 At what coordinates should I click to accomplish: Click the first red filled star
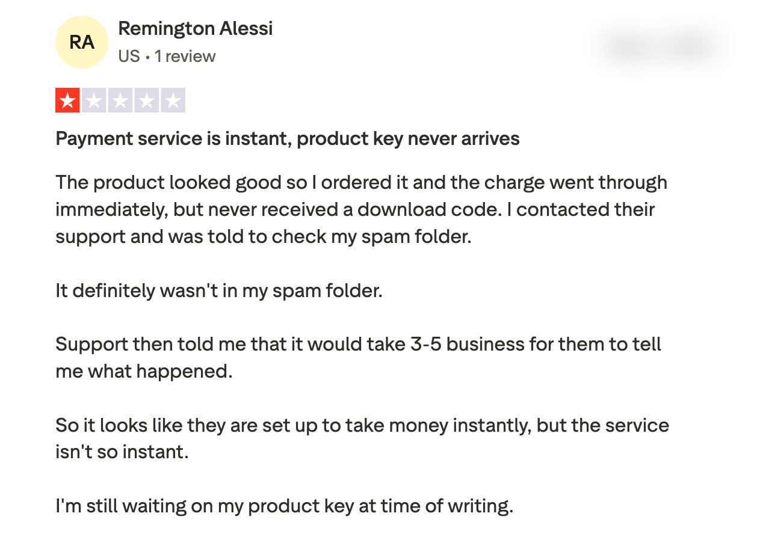pos(67,100)
